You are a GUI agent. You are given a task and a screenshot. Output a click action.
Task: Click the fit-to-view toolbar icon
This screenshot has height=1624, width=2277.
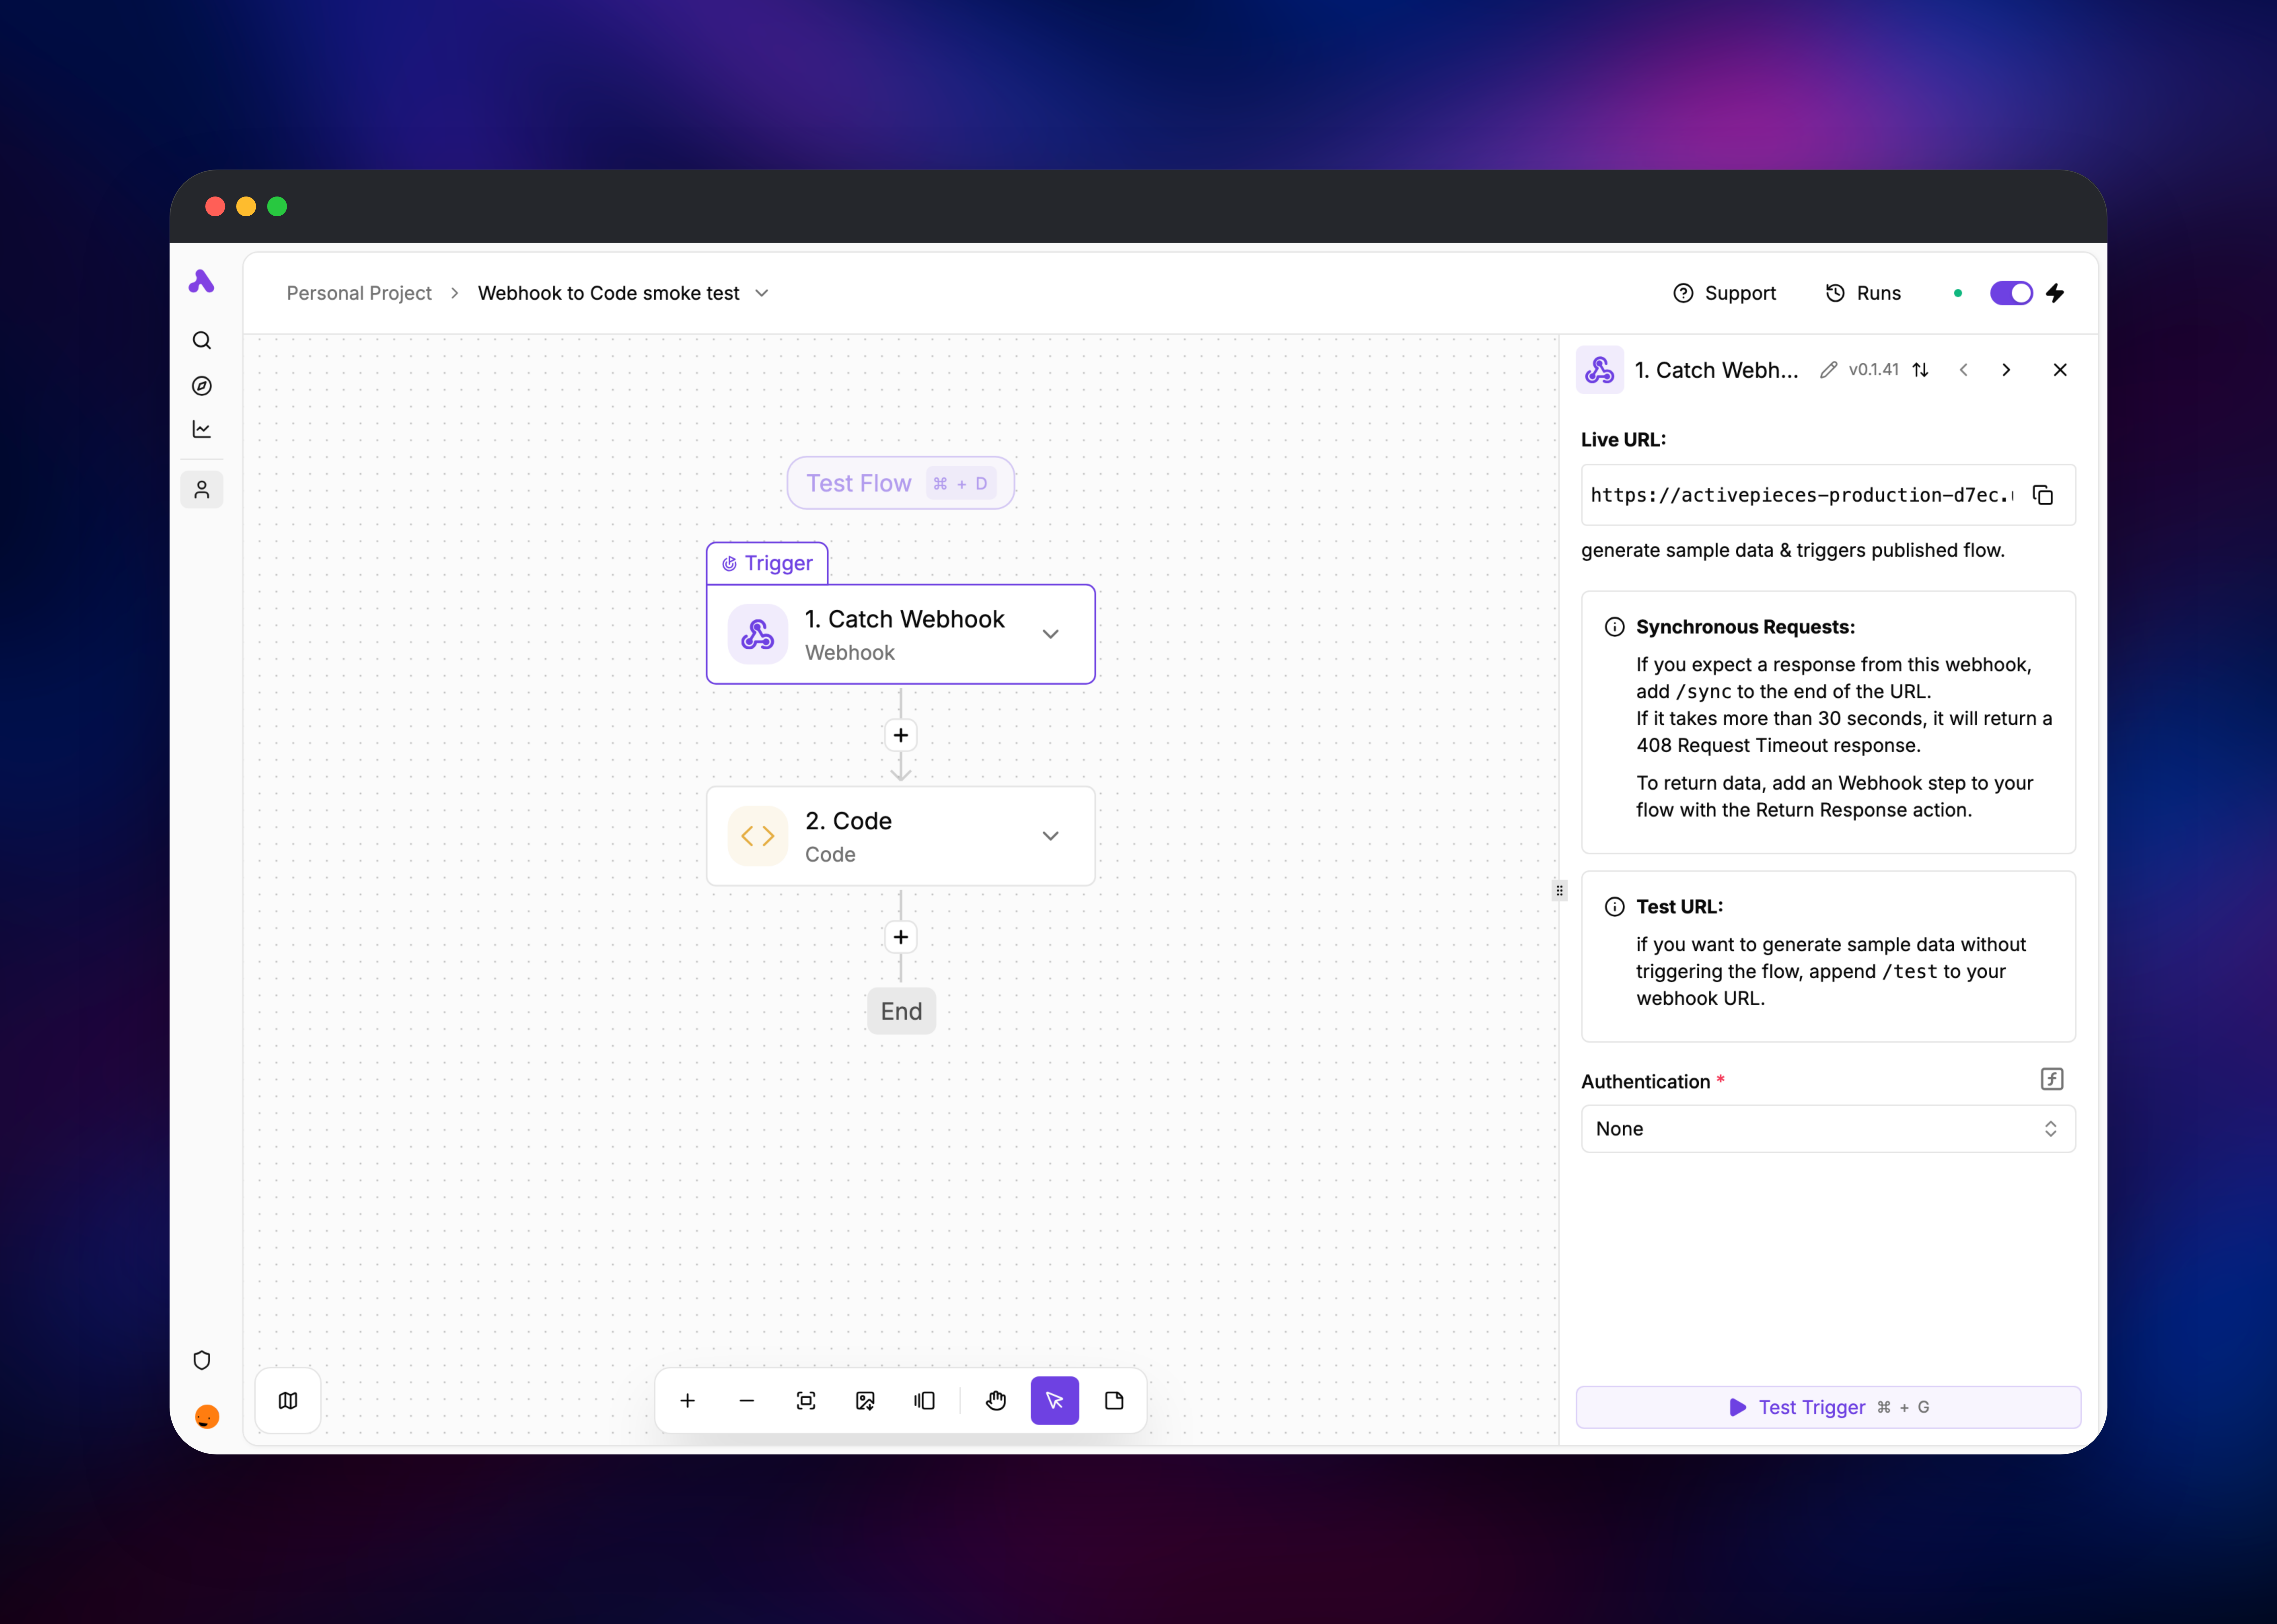click(x=806, y=1401)
